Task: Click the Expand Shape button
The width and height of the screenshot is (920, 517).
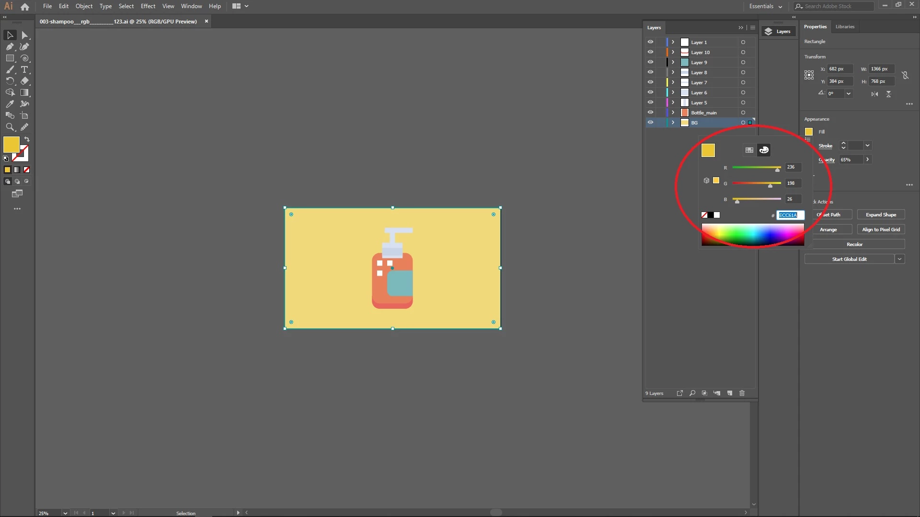Action: pos(881,214)
